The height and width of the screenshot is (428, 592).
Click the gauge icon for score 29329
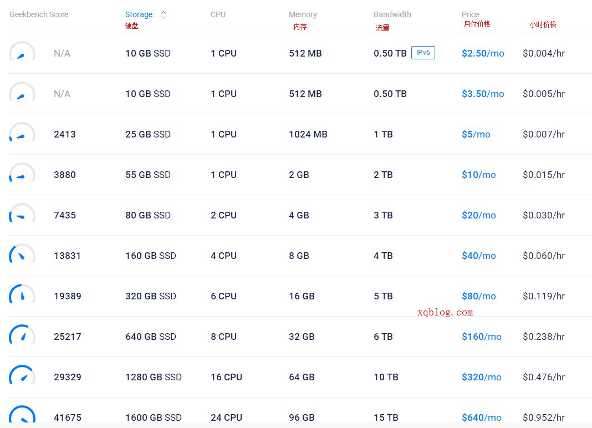coord(22,375)
